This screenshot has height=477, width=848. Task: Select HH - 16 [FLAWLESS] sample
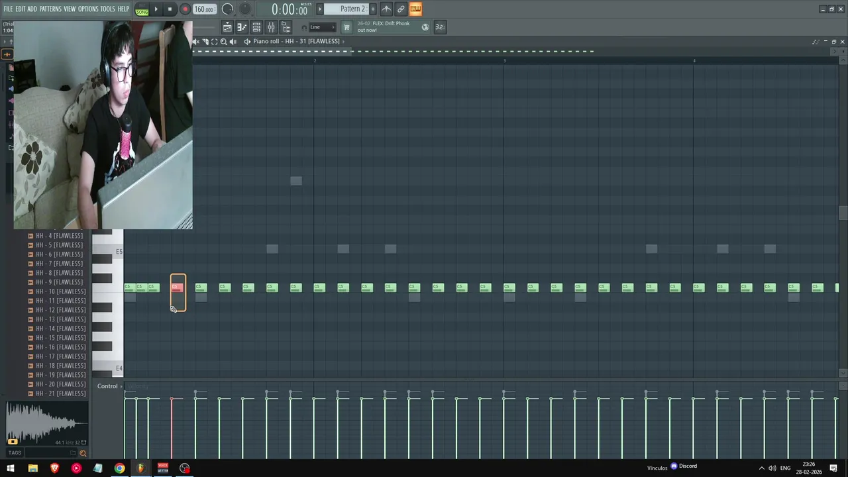tap(60, 347)
